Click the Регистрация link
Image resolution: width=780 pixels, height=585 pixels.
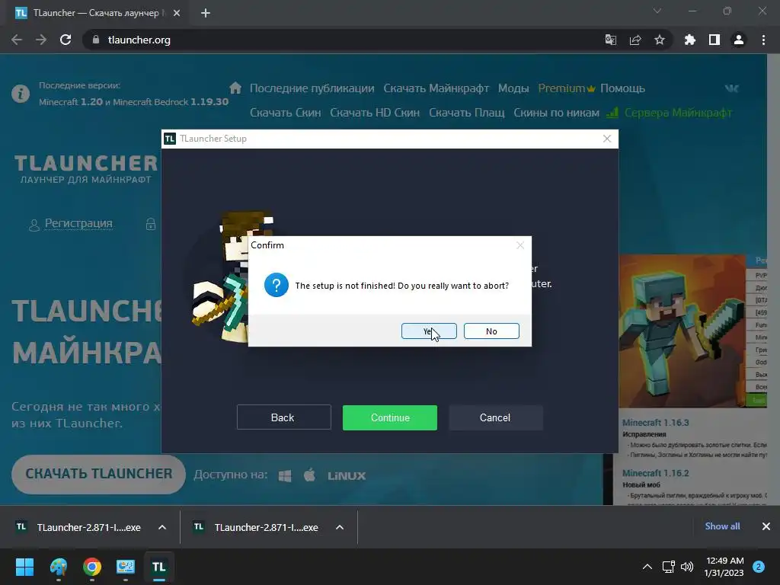(78, 223)
